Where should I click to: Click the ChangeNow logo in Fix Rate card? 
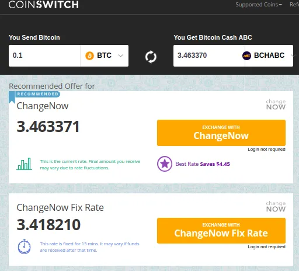tap(276, 206)
